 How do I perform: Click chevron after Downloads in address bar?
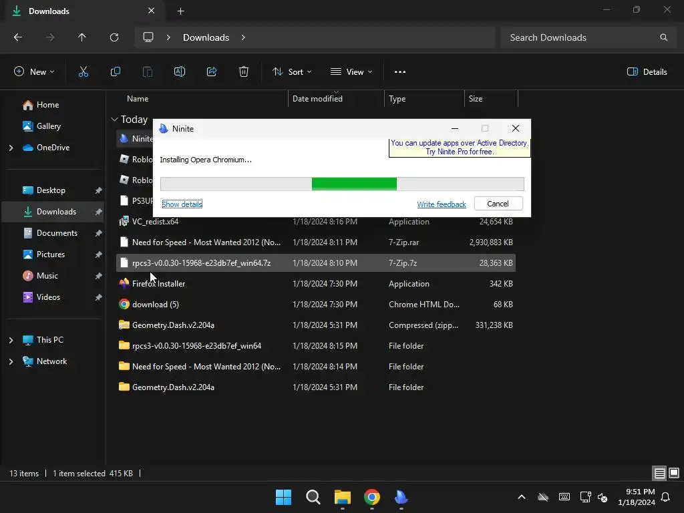pyautogui.click(x=243, y=37)
